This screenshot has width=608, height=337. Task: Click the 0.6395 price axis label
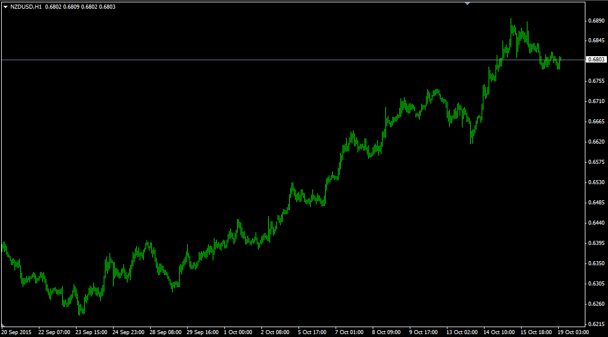click(x=596, y=243)
